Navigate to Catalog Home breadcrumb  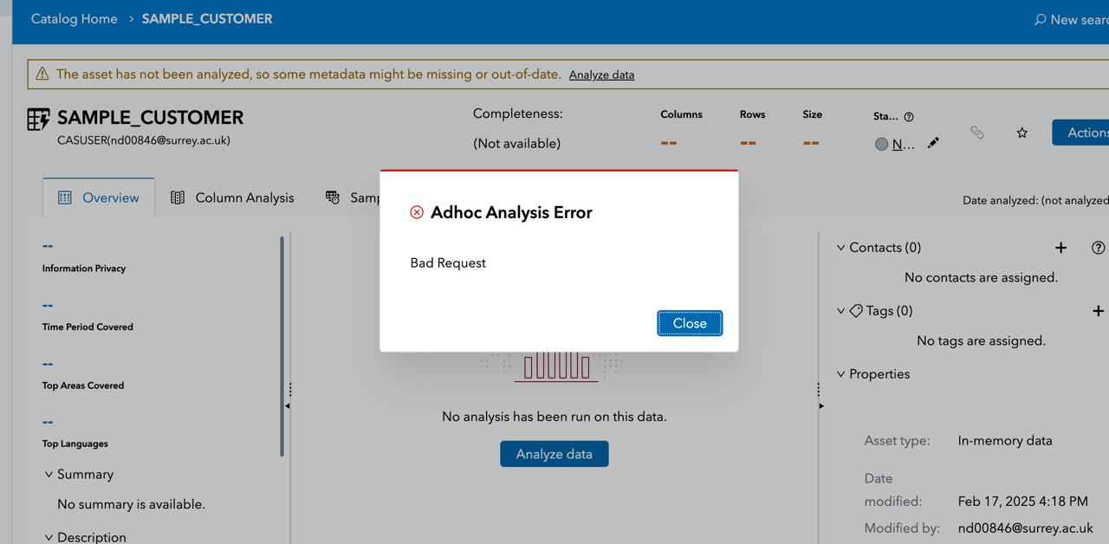coord(74,18)
